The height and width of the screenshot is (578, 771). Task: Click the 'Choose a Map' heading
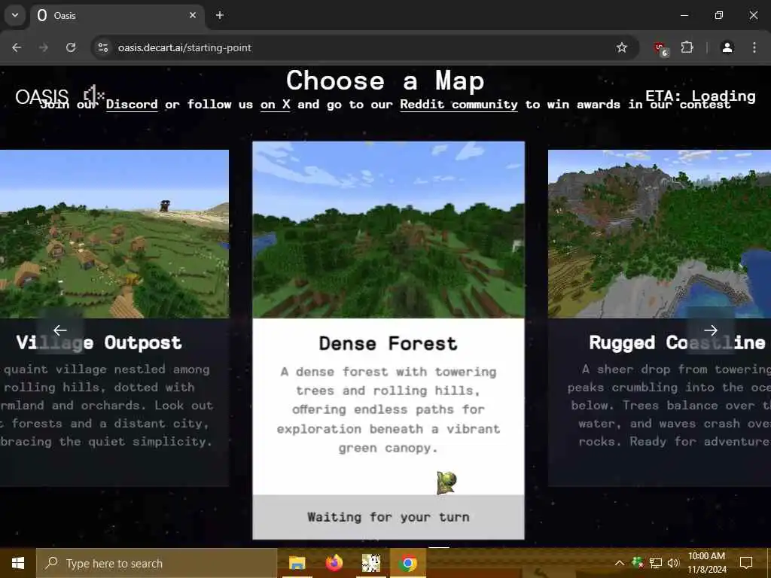(x=385, y=81)
